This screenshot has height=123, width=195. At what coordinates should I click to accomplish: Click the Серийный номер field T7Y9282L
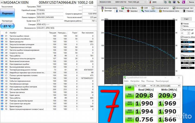50,10
